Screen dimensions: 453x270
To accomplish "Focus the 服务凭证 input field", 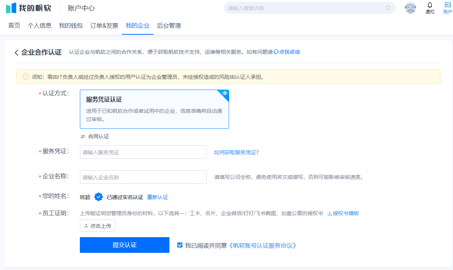I will [x=143, y=152].
